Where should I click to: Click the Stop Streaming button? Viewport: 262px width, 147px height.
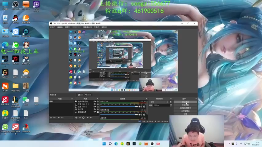click(x=185, y=102)
